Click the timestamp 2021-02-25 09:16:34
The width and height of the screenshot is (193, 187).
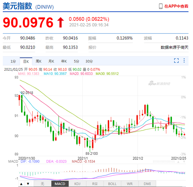coord(89,25)
